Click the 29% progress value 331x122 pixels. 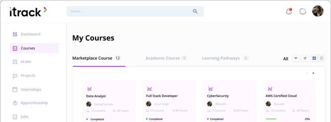tap(307, 119)
